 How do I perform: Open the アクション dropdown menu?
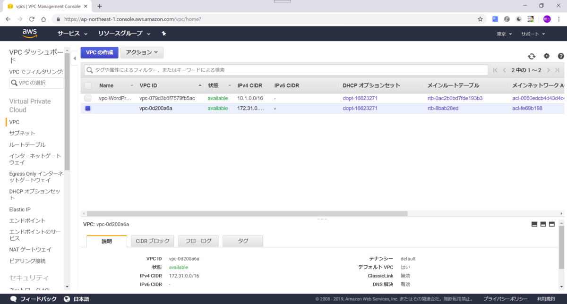coord(142,52)
